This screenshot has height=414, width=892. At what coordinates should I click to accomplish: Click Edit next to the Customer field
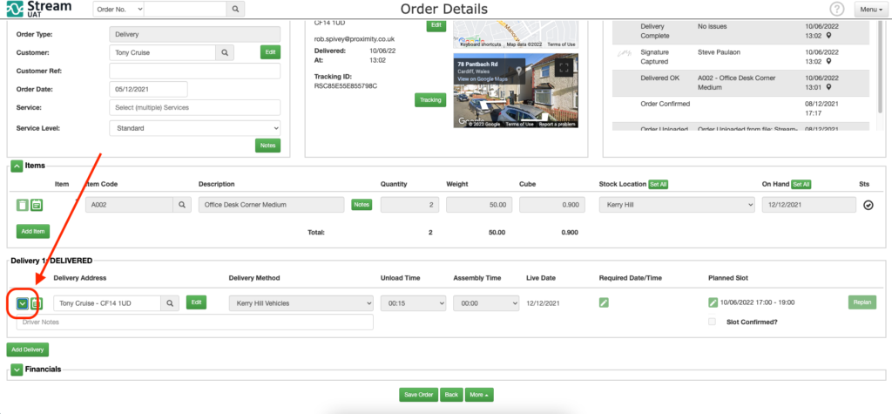tap(270, 52)
